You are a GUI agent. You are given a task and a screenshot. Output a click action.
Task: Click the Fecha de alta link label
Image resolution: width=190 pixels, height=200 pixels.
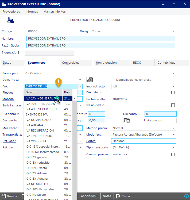pyautogui.click(x=96, y=99)
